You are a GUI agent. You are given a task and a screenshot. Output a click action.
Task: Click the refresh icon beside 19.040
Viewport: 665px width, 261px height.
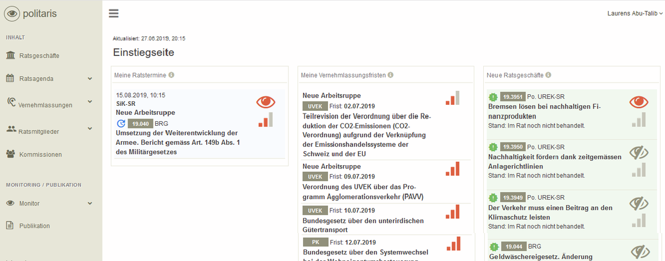pos(121,124)
